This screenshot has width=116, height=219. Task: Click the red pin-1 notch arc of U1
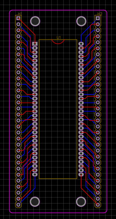coord(58,42)
